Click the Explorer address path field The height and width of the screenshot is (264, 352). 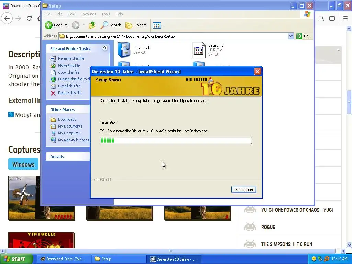click(174, 36)
